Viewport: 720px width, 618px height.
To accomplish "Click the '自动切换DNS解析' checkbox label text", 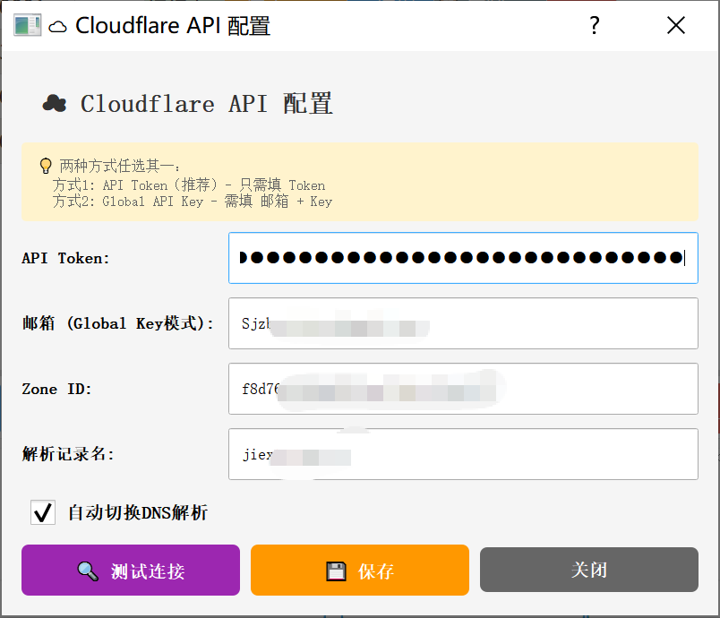I will pyautogui.click(x=138, y=513).
